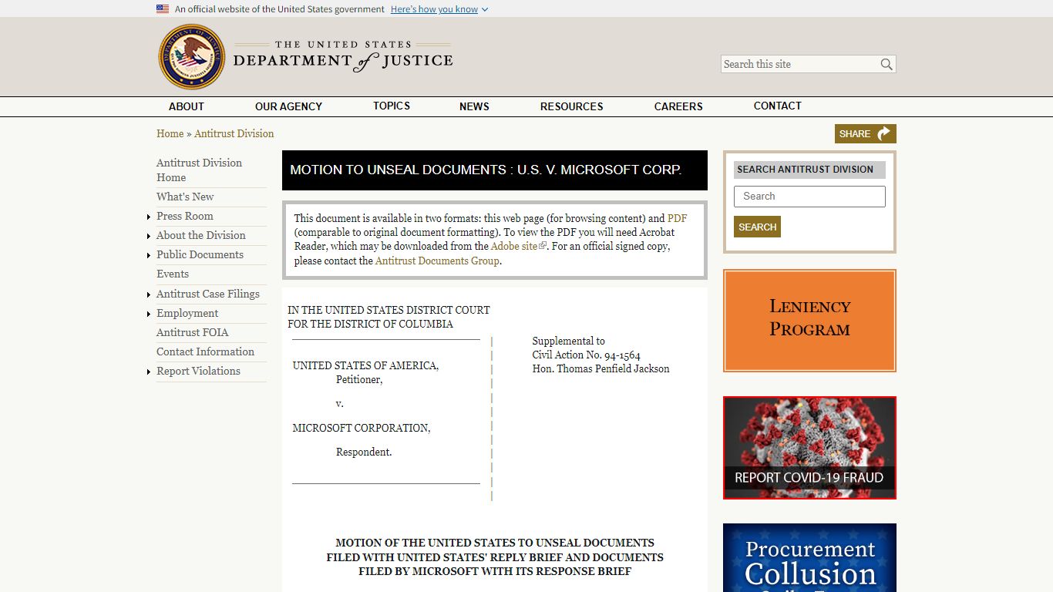Open Antitrust Case Filings sidebar link
Screen dimensions: 1053x592
[208, 294]
